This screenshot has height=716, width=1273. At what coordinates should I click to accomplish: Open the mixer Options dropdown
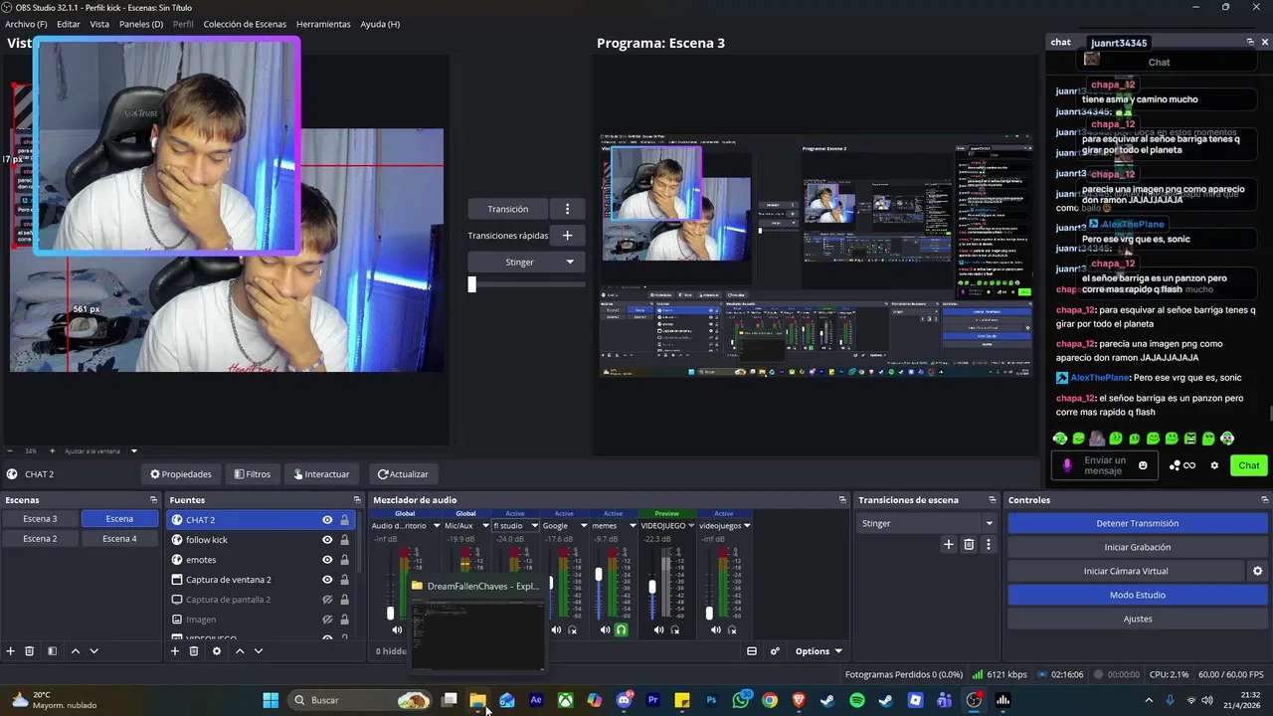tap(818, 651)
